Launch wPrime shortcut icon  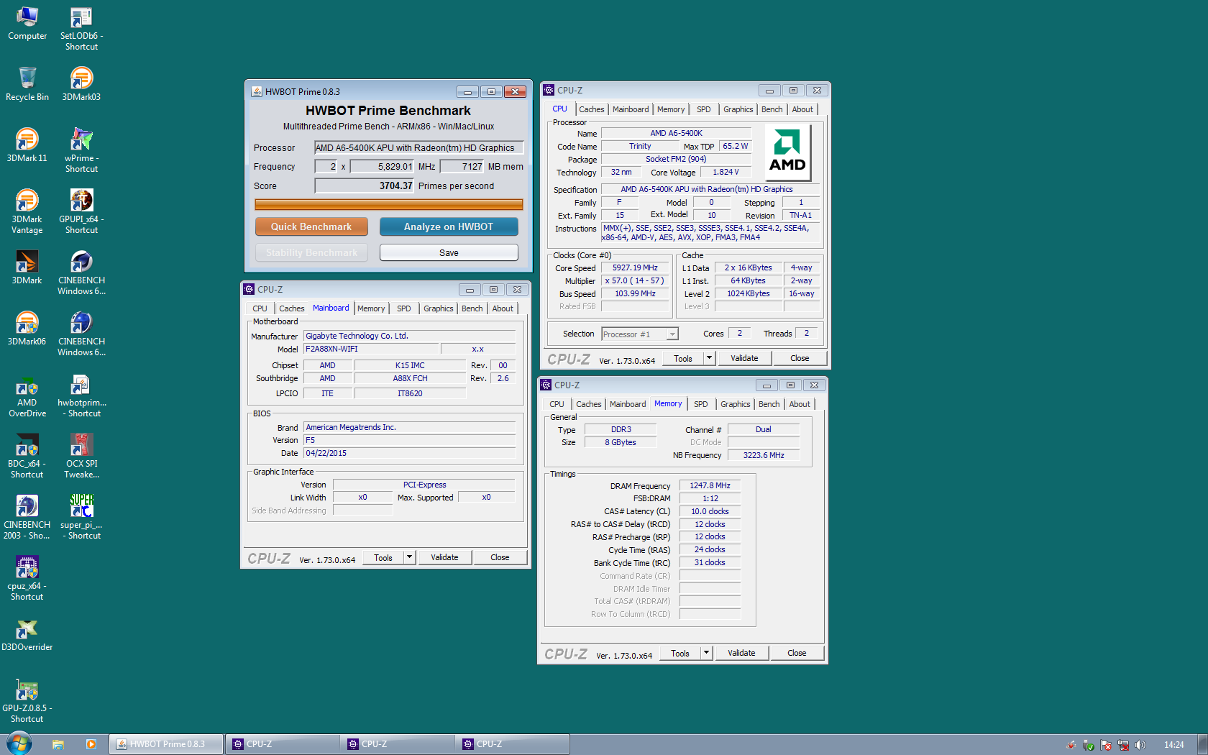coord(81,151)
